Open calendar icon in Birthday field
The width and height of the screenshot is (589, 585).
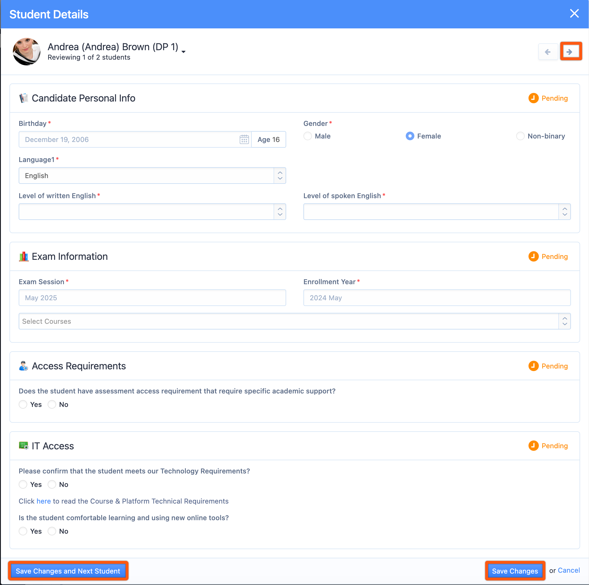[244, 140]
